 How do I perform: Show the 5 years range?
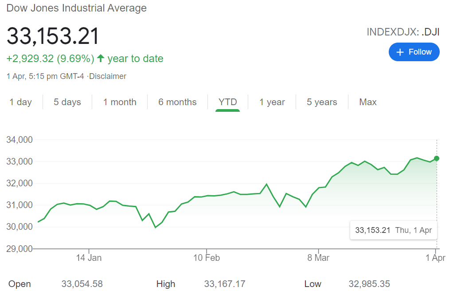pyautogui.click(x=322, y=102)
